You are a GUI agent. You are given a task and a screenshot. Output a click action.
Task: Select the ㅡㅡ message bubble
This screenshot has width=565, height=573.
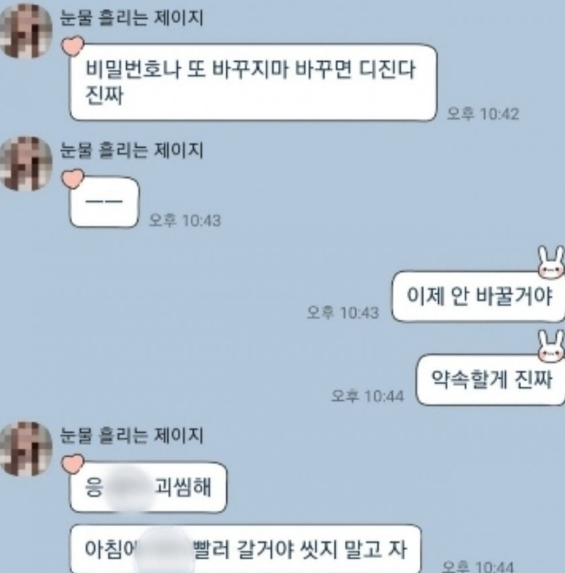[x=104, y=202]
